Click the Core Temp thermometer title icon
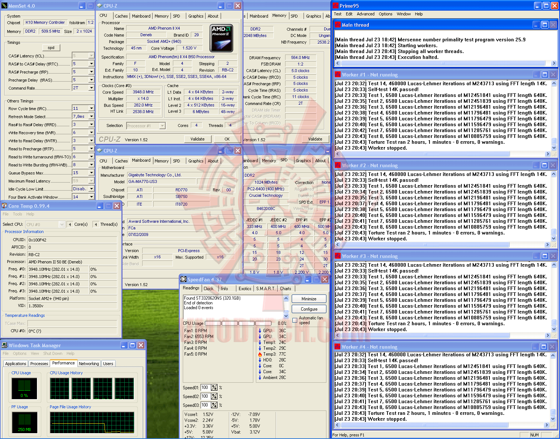The height and width of the screenshot is (439, 560). (x=4, y=206)
